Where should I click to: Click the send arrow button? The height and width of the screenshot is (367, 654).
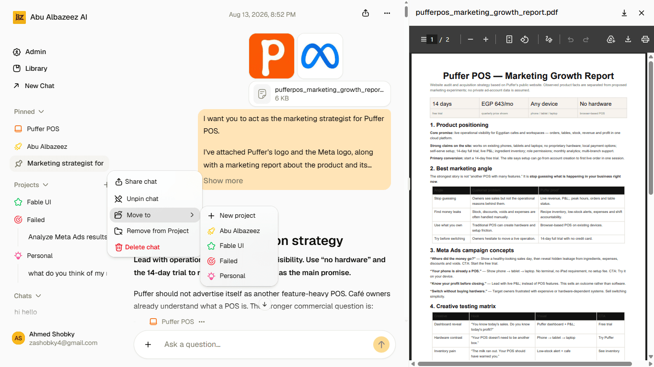[381, 344]
